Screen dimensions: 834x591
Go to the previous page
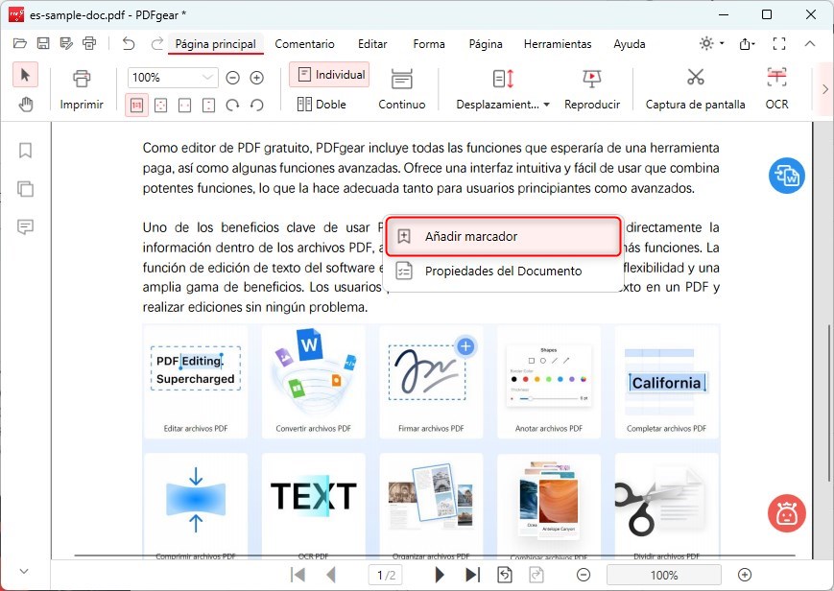[x=331, y=575]
